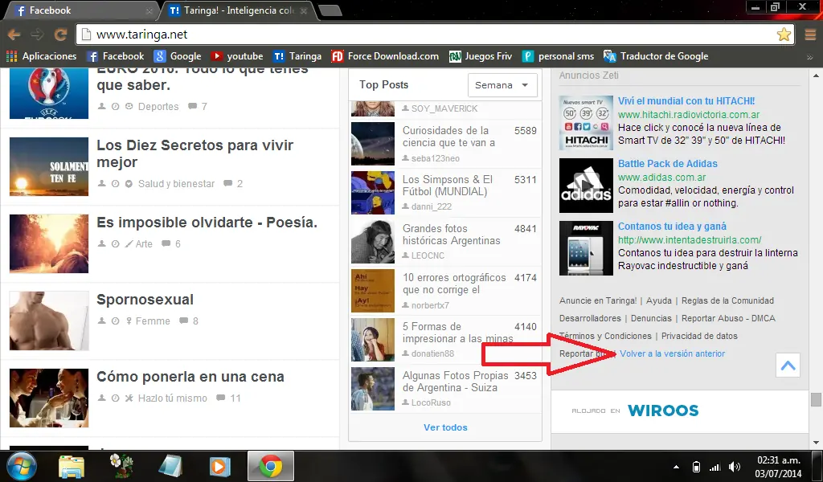
Task: Open the youtube bookmark
Action: pos(237,56)
